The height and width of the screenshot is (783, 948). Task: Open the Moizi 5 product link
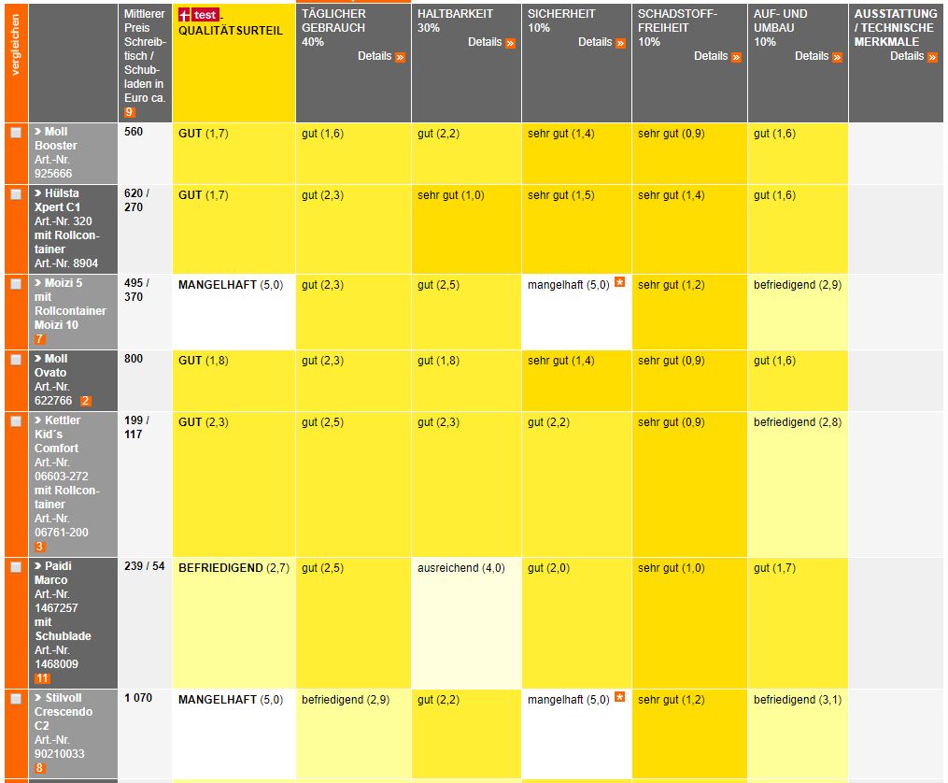click(x=69, y=304)
